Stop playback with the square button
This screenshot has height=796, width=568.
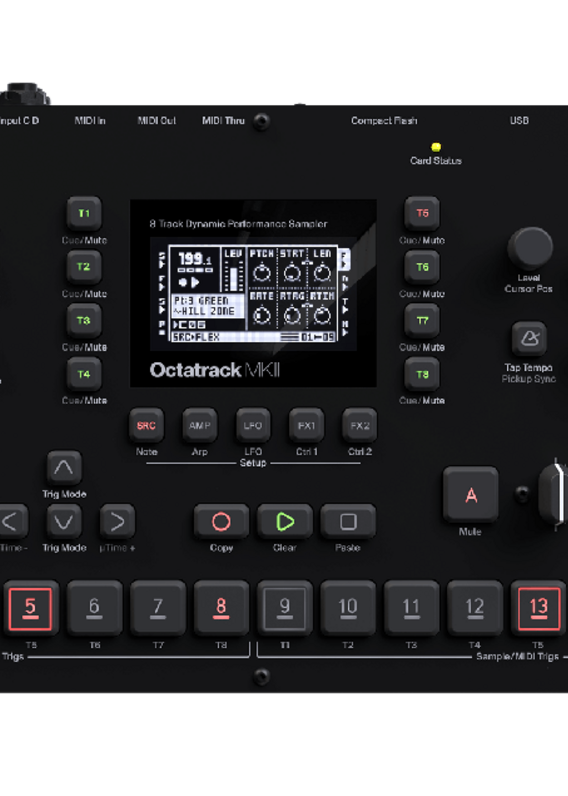click(x=348, y=522)
